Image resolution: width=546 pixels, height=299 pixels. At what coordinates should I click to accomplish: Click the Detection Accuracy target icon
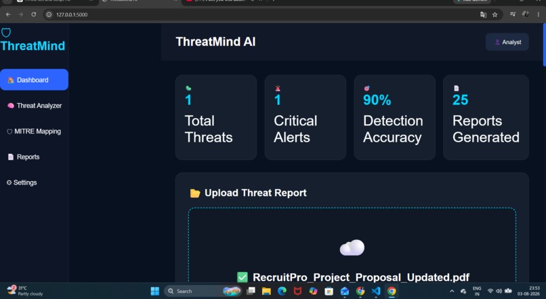pyautogui.click(x=366, y=88)
